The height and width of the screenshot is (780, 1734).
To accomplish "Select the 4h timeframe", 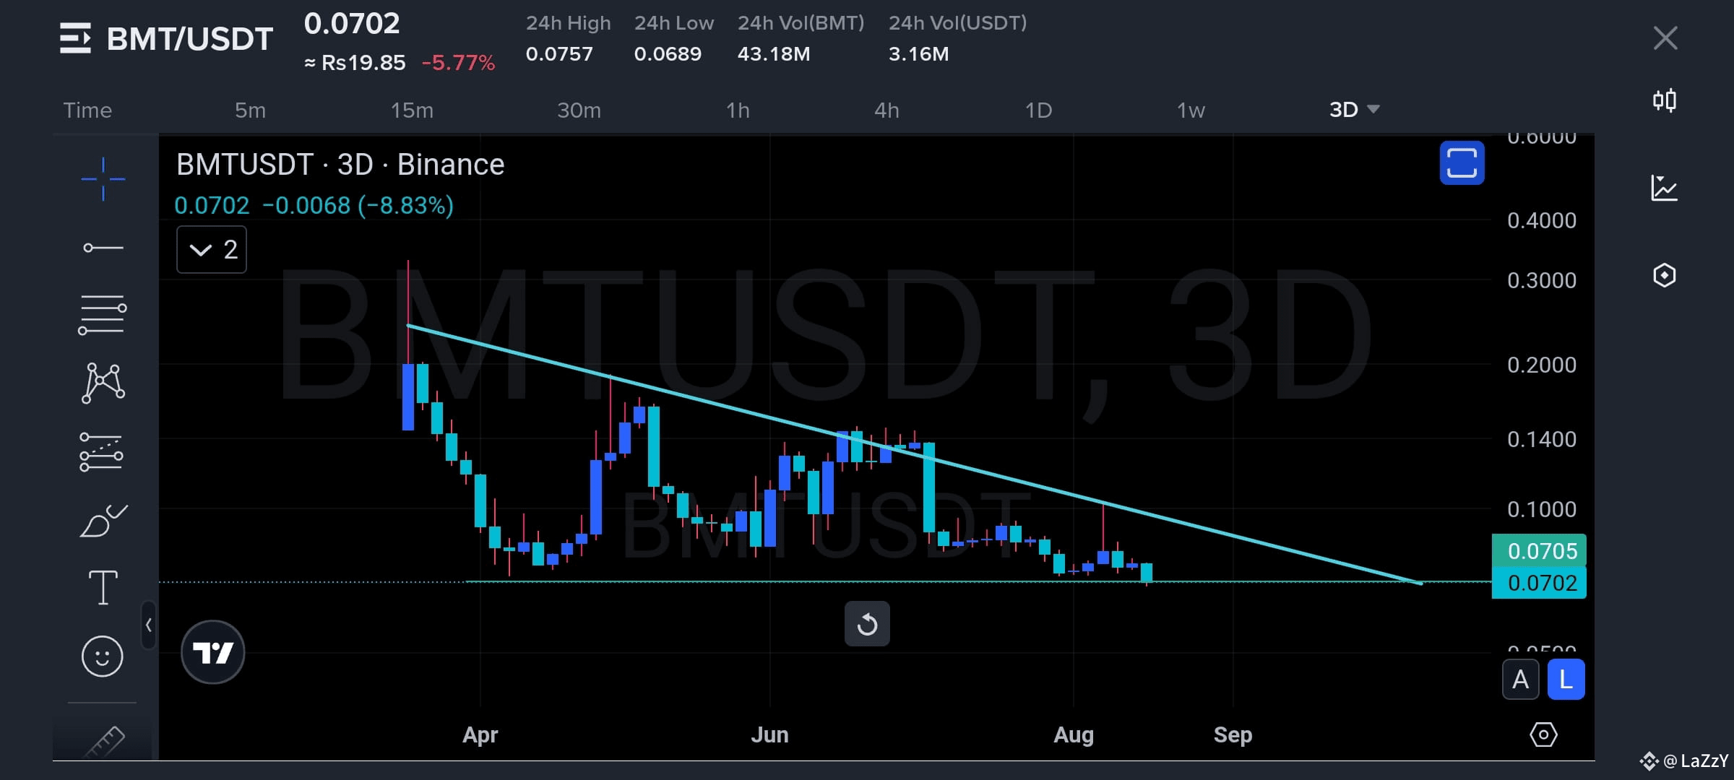I will [x=887, y=110].
